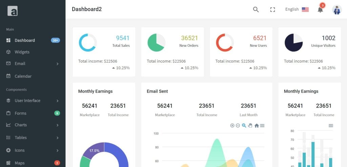Reset the Email Sent chart zoom with the home icon
Screen dimensions: 347x167
tap(257, 126)
